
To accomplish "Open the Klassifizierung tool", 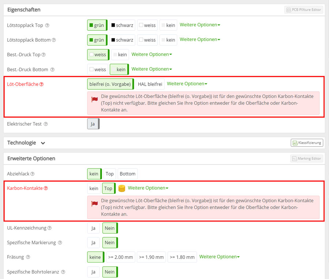I will pos(307,143).
